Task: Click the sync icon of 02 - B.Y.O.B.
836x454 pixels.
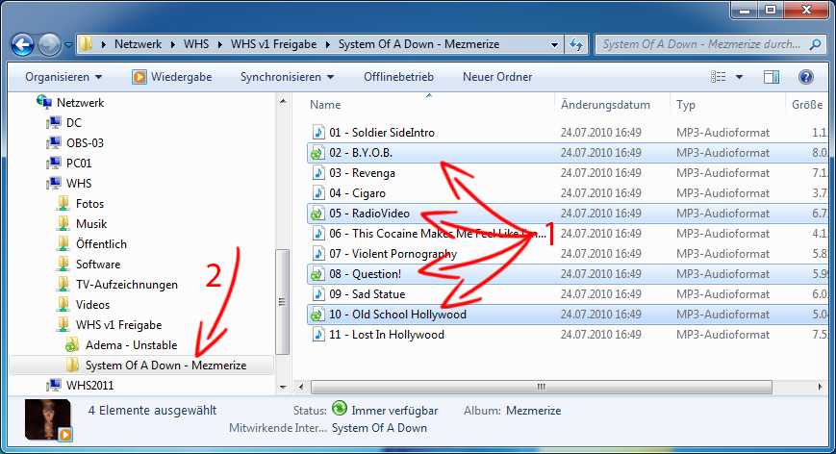Action: 317,154
